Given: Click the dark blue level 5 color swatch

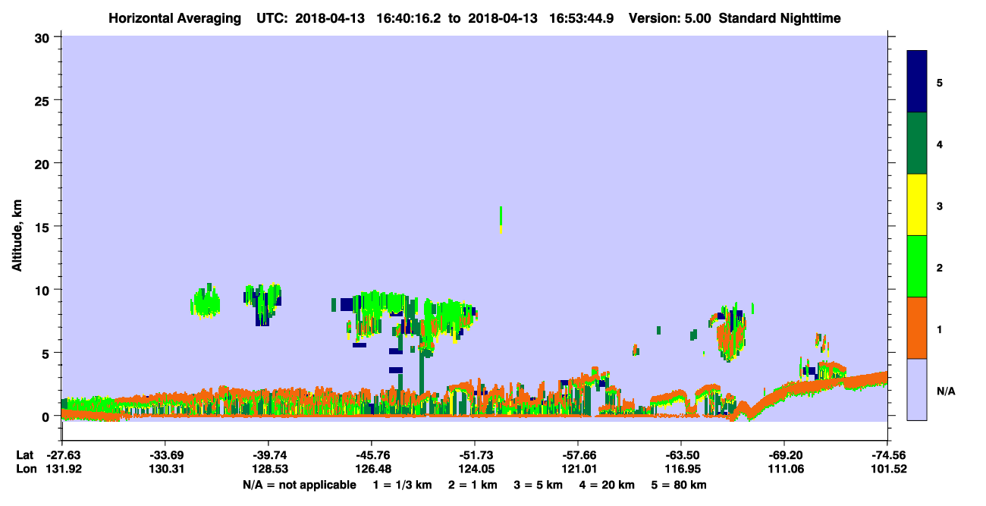Looking at the screenshot, I should (917, 81).
